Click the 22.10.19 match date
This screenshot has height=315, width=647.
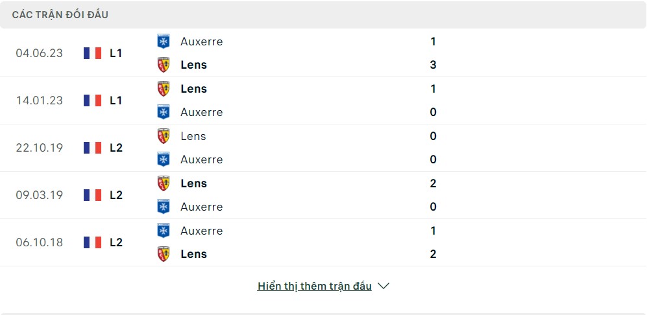tap(40, 148)
